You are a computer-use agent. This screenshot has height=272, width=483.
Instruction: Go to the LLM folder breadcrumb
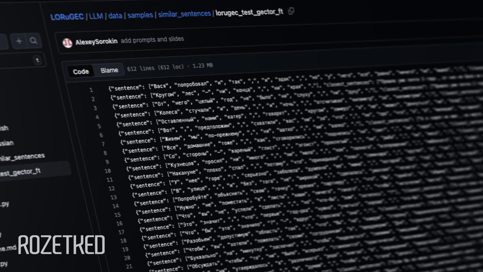point(96,16)
